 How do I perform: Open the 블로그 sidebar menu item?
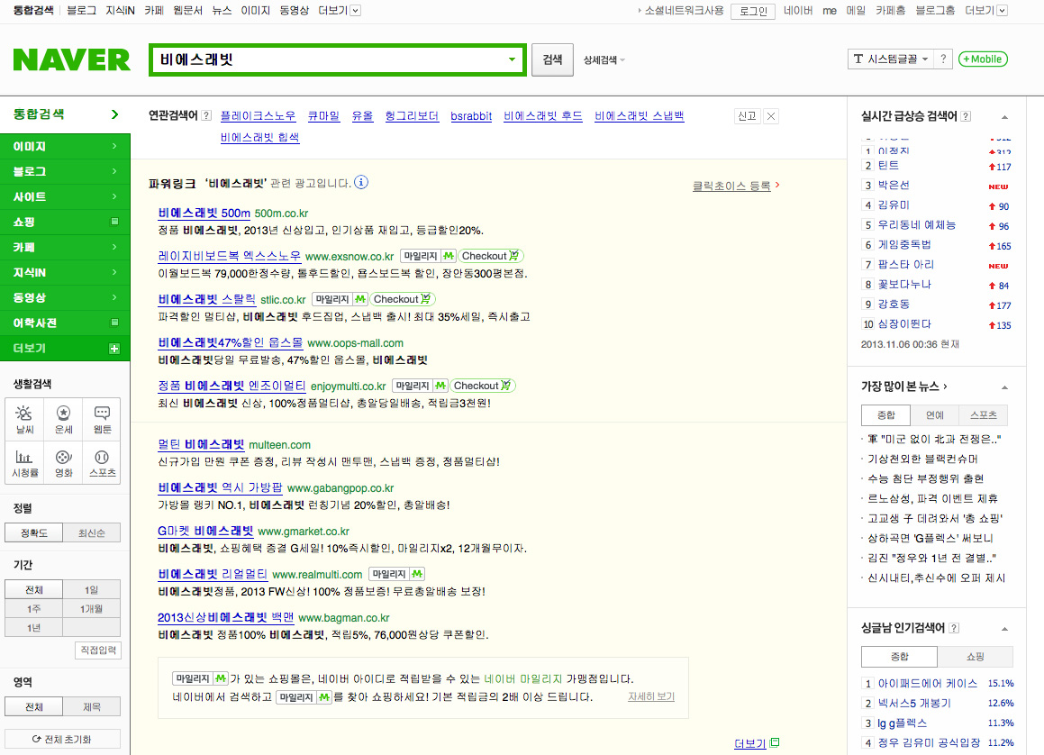(x=65, y=172)
